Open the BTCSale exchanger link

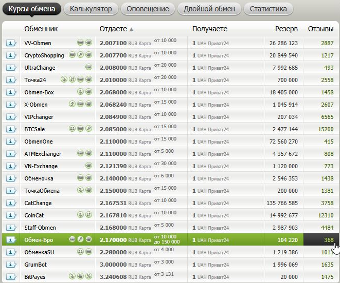pos(34,130)
